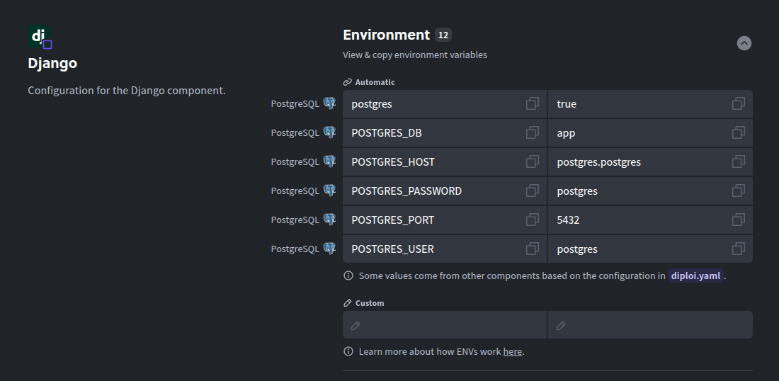This screenshot has height=381, width=779.
Task: Select the POSTGRES_PASSWORD name text
Action: pos(406,190)
